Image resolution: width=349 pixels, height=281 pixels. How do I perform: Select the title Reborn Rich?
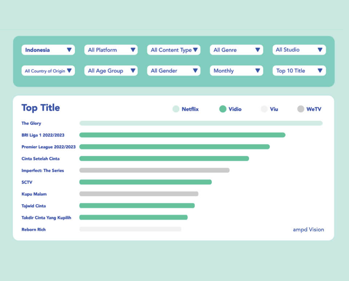[x=33, y=229]
